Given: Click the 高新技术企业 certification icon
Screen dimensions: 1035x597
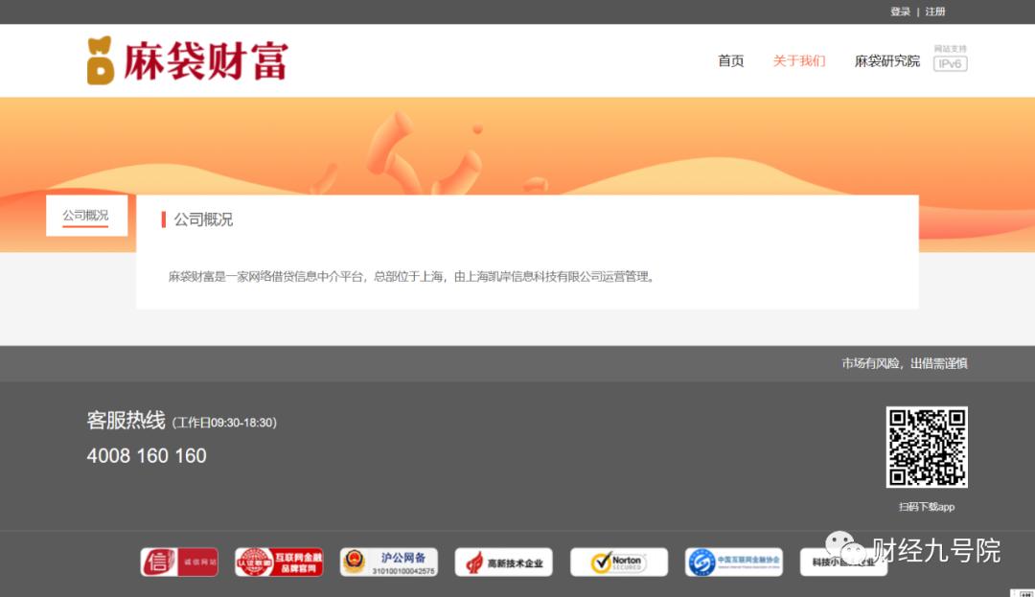Looking at the screenshot, I should [x=503, y=562].
